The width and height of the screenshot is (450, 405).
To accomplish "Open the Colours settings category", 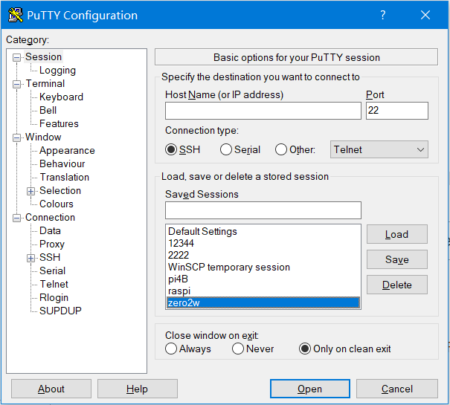I will tap(57, 204).
